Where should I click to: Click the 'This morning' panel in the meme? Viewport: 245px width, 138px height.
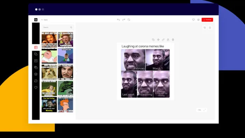[x=145, y=84]
